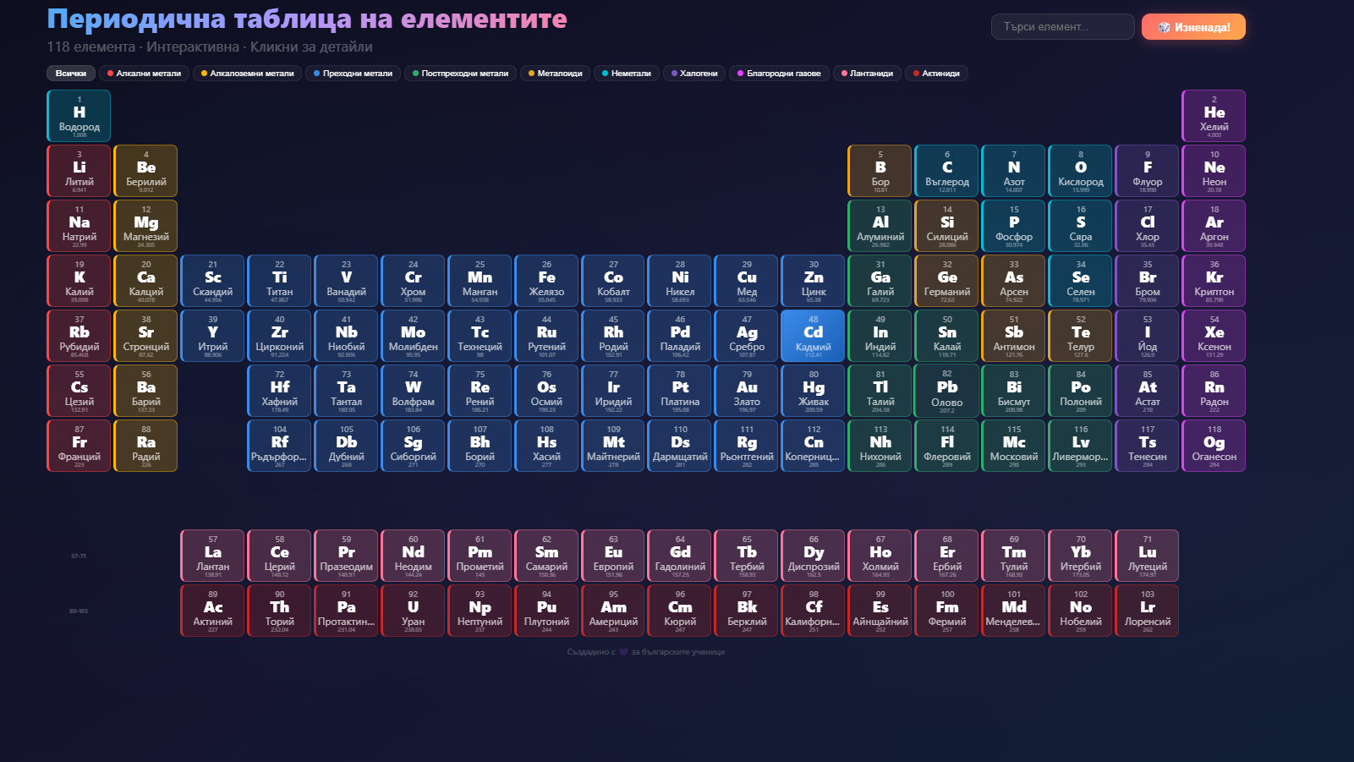1354x762 pixels.
Task: Click the Francium (Fr) element tile
Action: [79, 446]
